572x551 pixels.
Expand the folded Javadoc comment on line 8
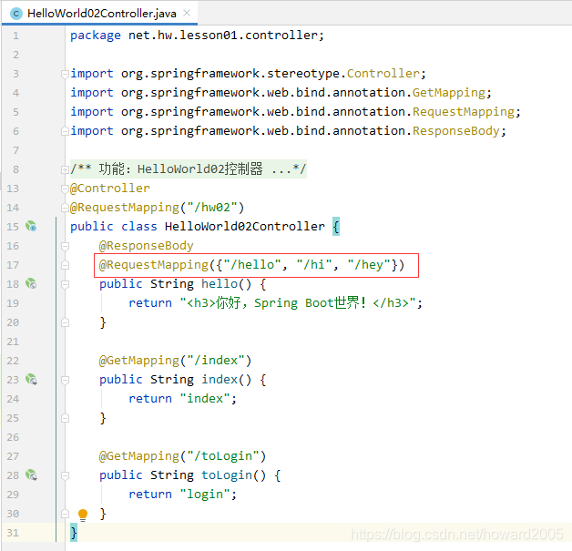[x=65, y=169]
